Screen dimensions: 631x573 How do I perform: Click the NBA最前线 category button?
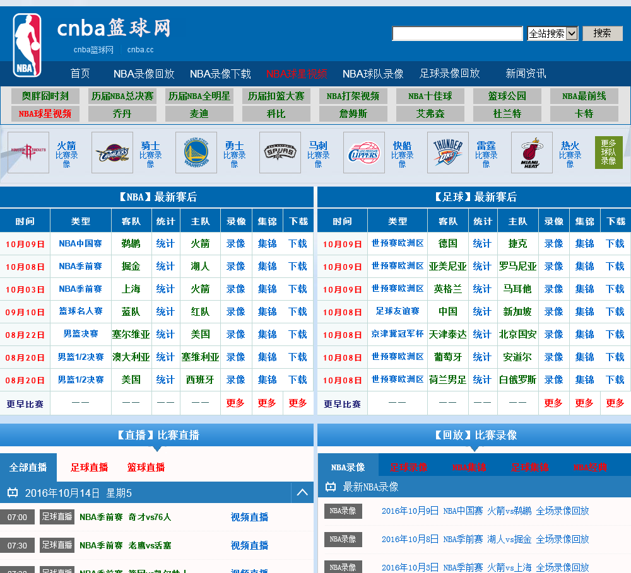click(584, 96)
